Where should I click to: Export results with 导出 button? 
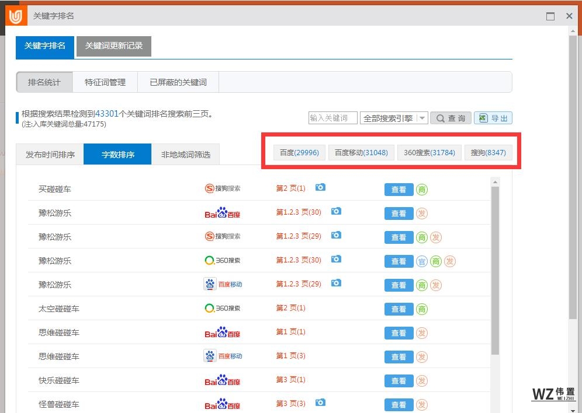493,118
